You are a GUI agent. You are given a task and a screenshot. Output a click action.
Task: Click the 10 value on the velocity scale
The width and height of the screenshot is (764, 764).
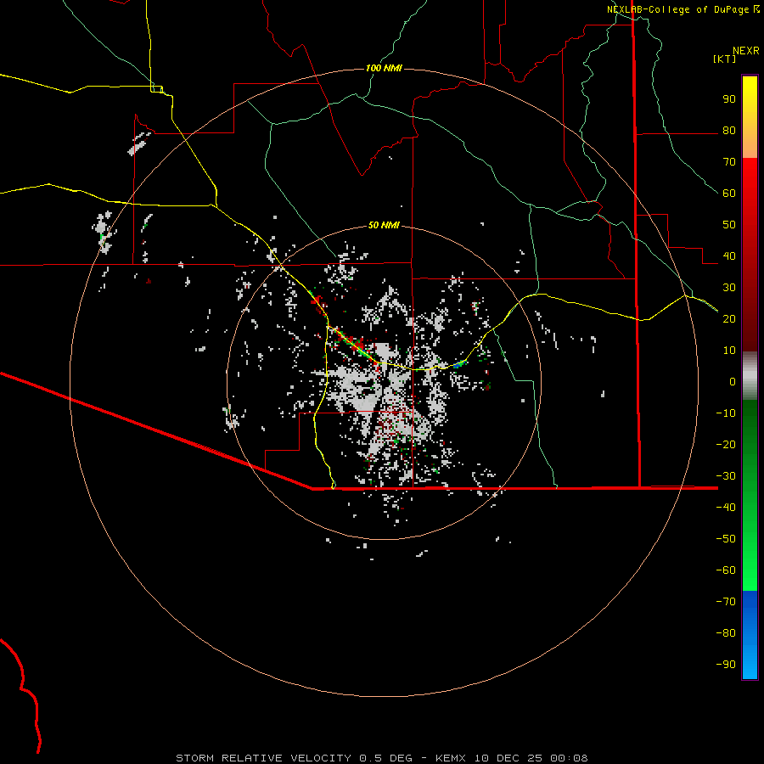point(729,351)
